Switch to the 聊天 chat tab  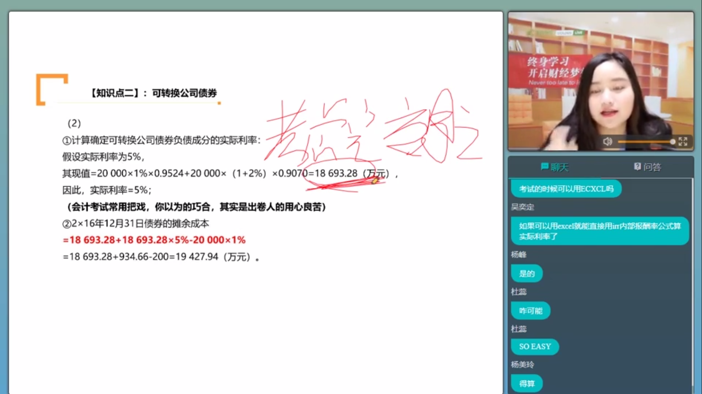point(555,167)
